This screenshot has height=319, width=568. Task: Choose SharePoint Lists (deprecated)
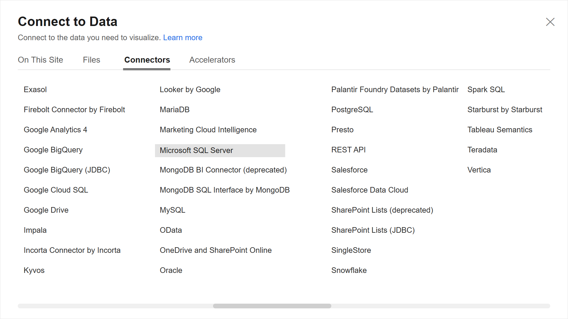pyautogui.click(x=382, y=210)
